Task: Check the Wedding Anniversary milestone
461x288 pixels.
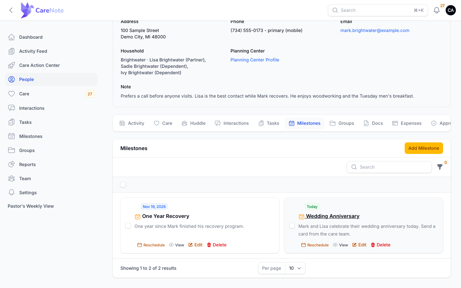Action: click(x=292, y=226)
